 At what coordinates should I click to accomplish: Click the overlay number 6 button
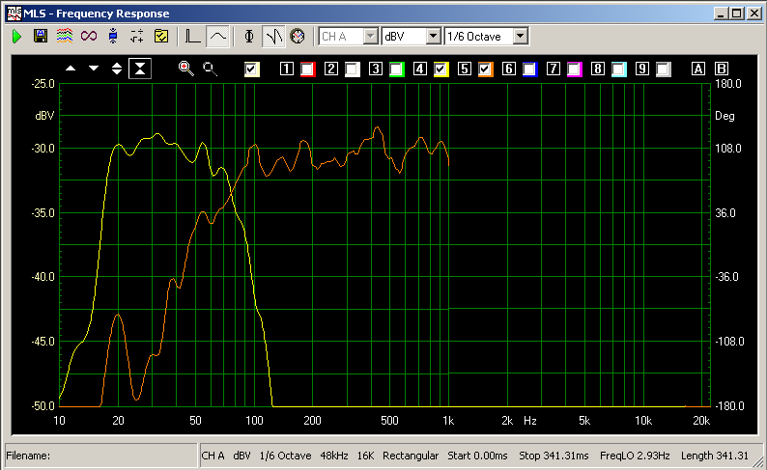tap(509, 69)
